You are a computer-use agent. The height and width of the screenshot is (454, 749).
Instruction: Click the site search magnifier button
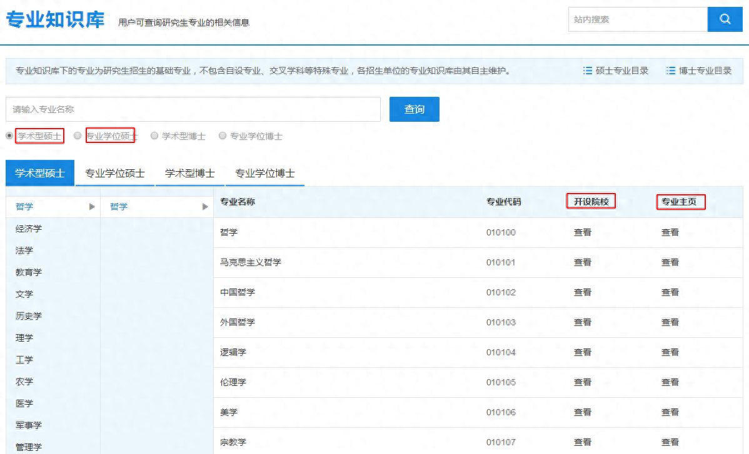725,19
